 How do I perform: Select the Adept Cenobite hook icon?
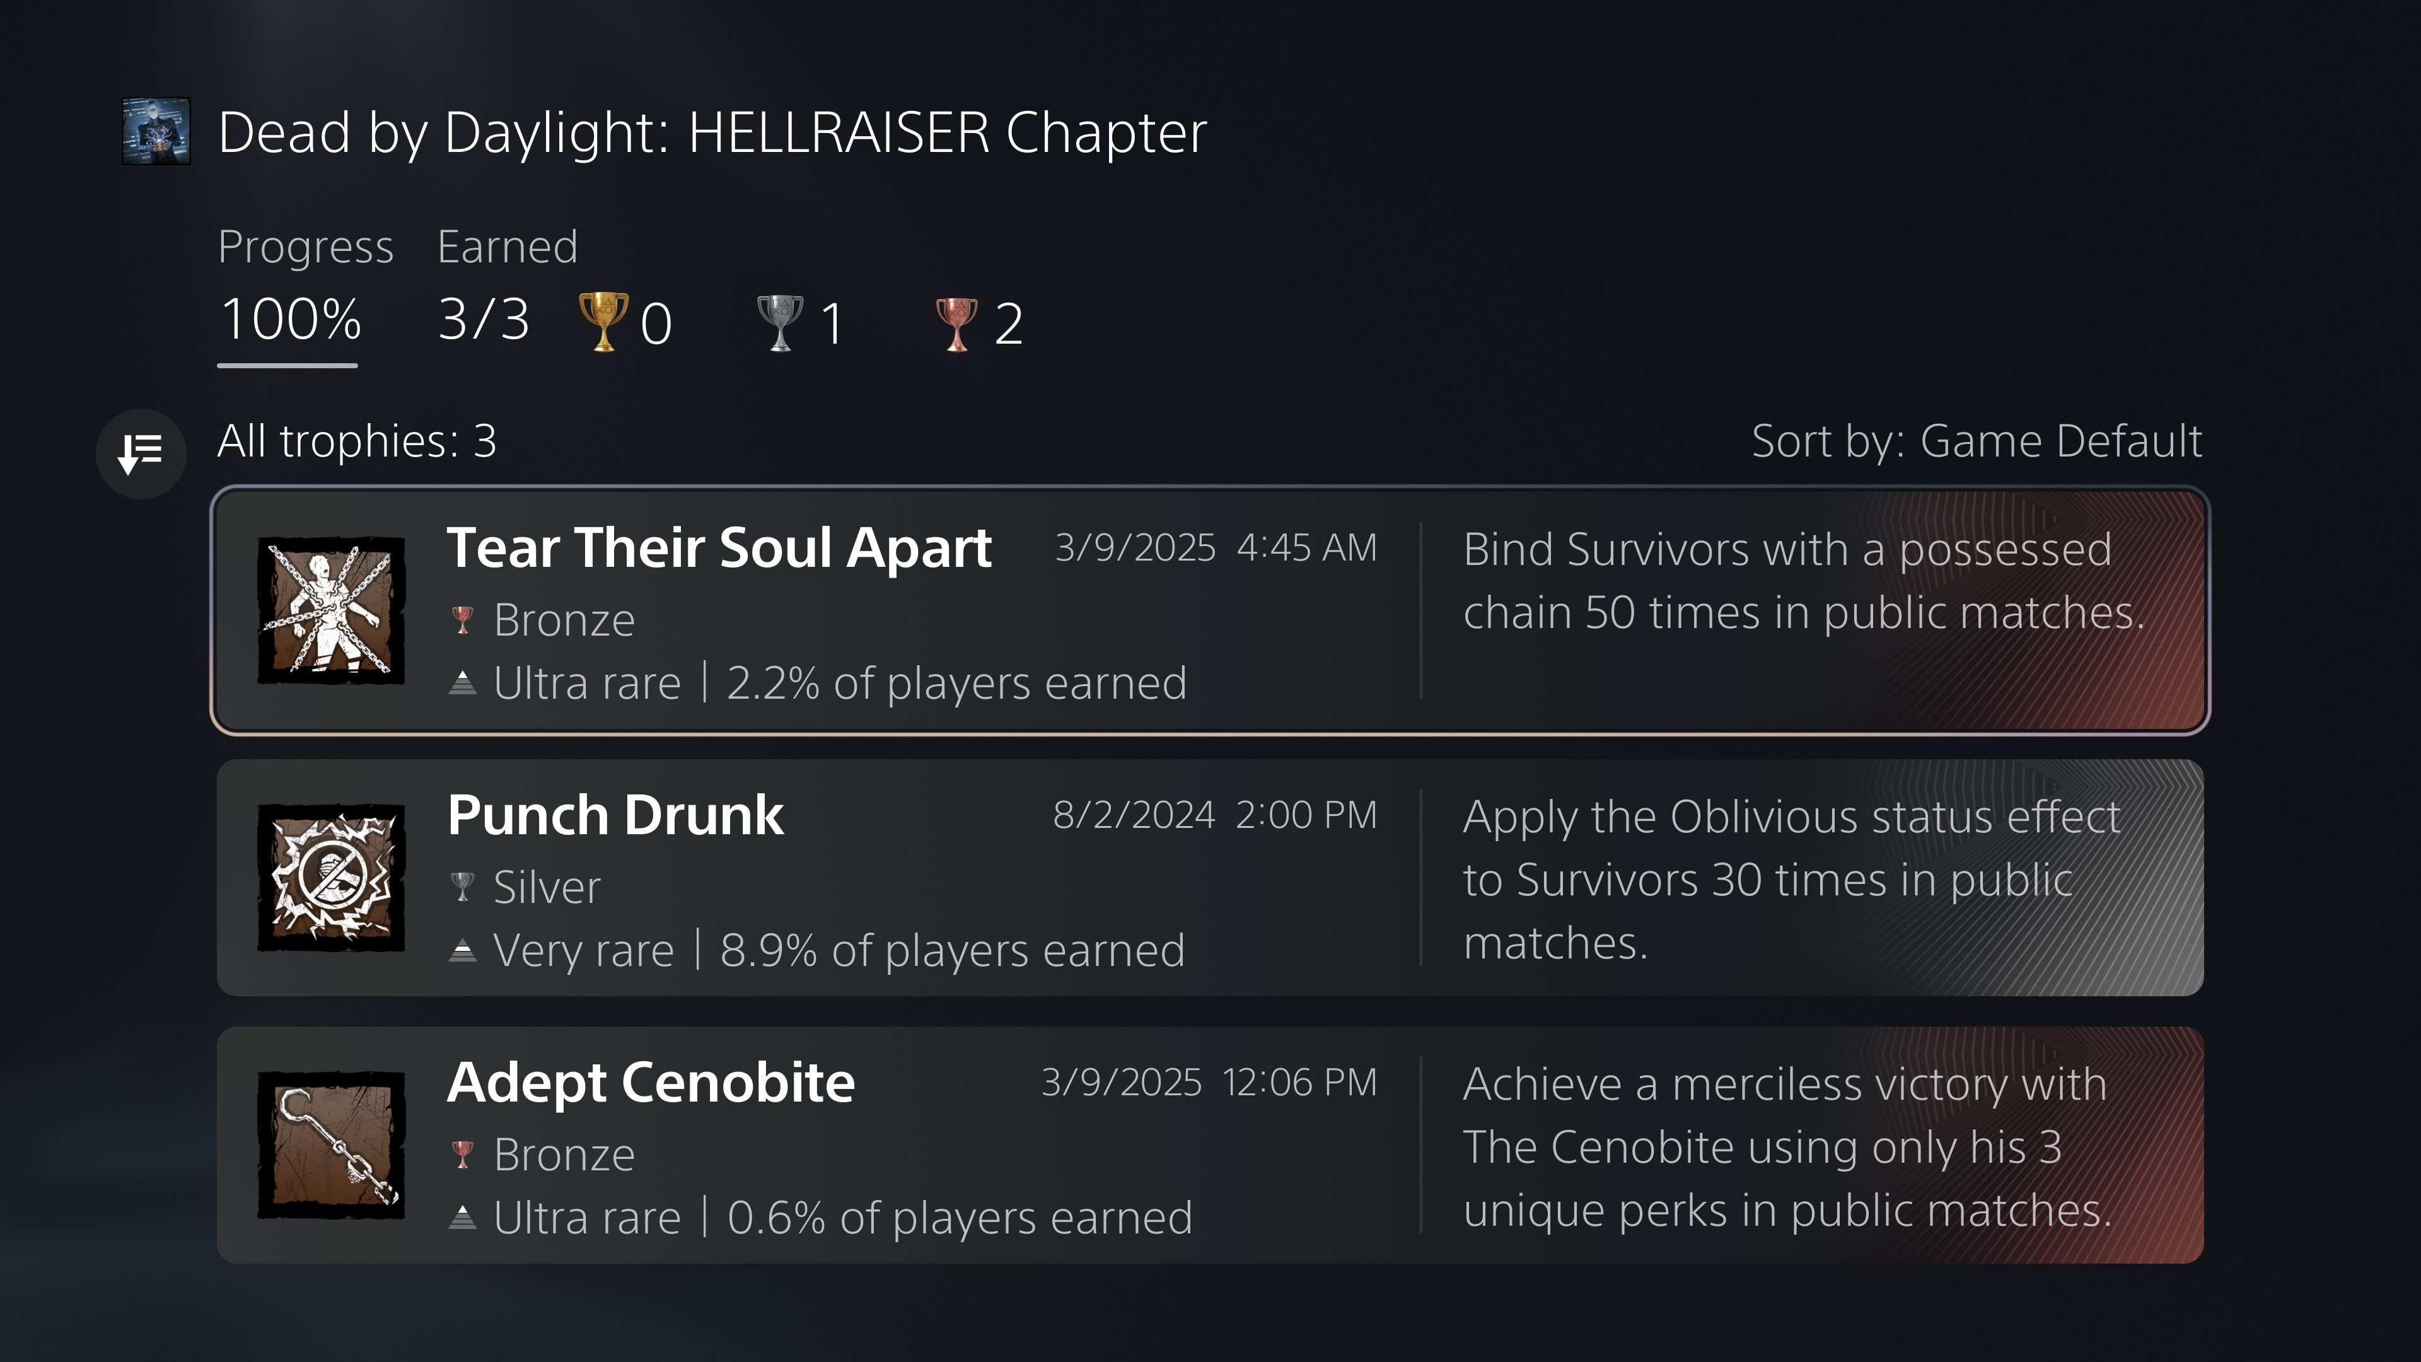331,1145
